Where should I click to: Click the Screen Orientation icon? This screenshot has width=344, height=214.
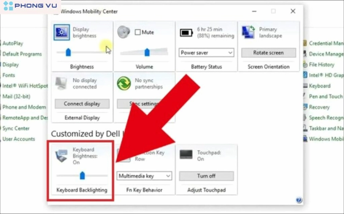pyautogui.click(x=248, y=32)
